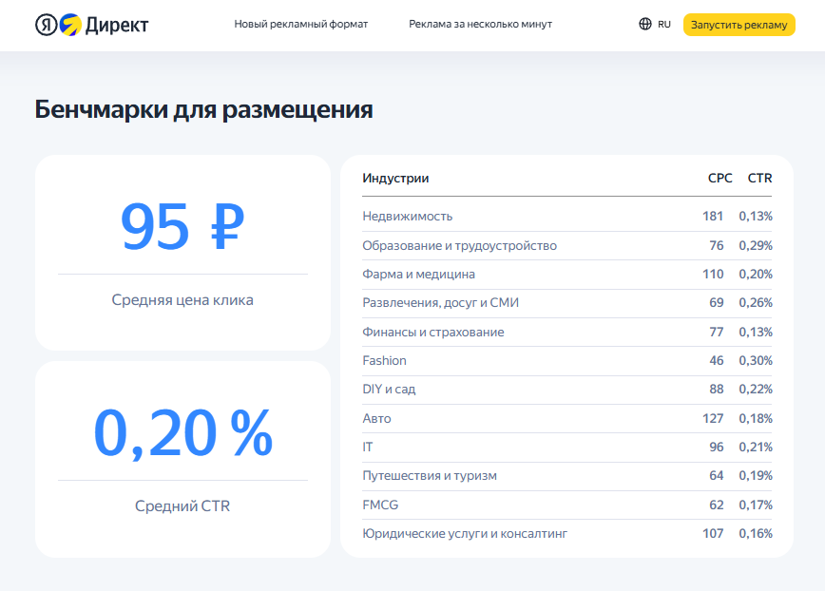Select the Fashion industry row
This screenshot has width=825, height=591.
click(x=384, y=361)
